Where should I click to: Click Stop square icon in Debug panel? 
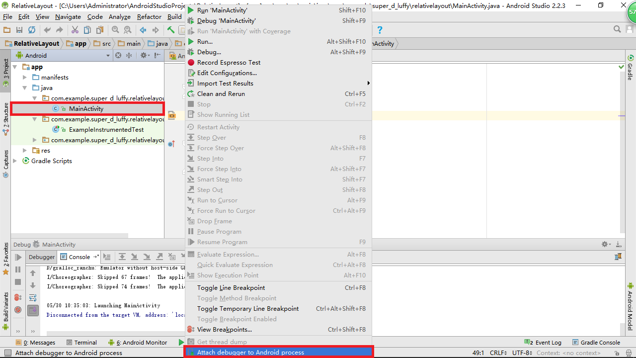[x=18, y=282]
